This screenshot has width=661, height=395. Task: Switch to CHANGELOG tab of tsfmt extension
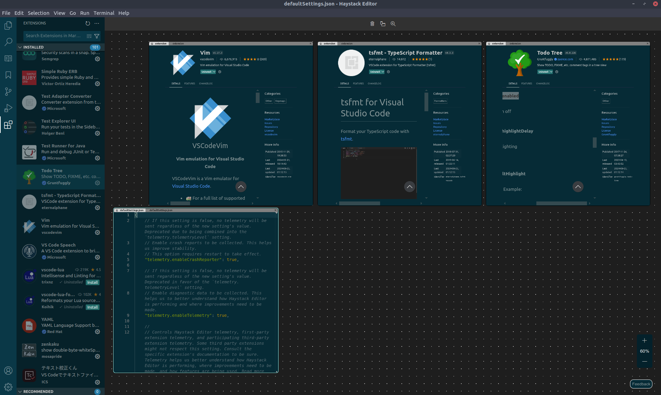pyautogui.click(x=374, y=84)
